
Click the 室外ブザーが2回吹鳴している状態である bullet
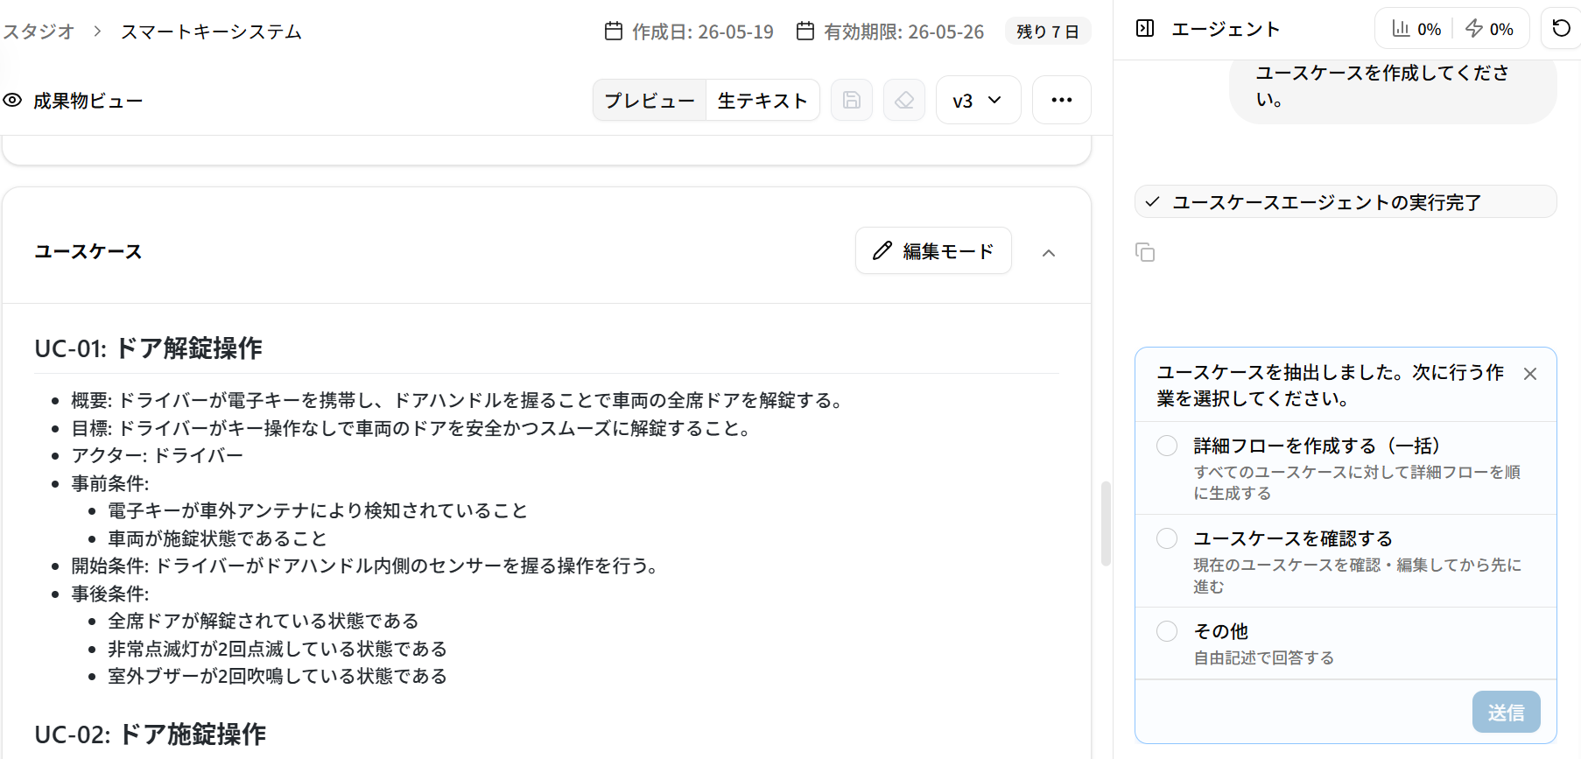click(x=278, y=676)
